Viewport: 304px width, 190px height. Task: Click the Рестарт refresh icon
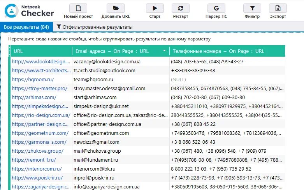181,8
